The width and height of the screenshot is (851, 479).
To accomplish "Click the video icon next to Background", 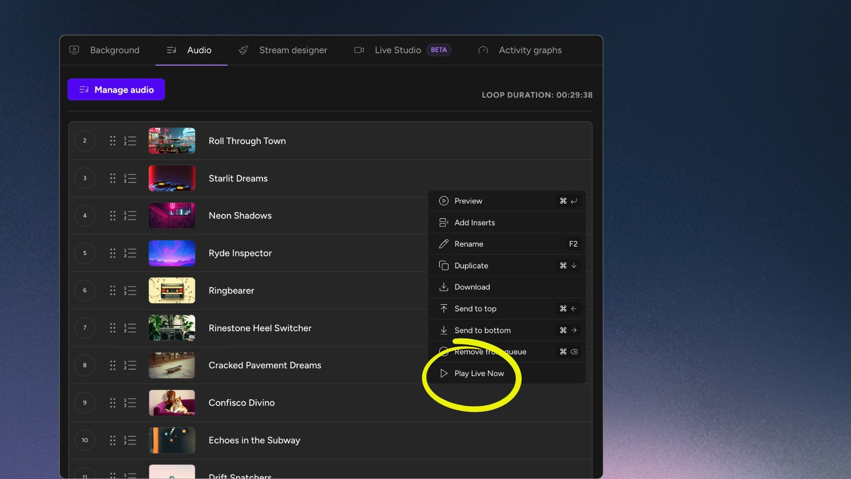I will tap(74, 50).
